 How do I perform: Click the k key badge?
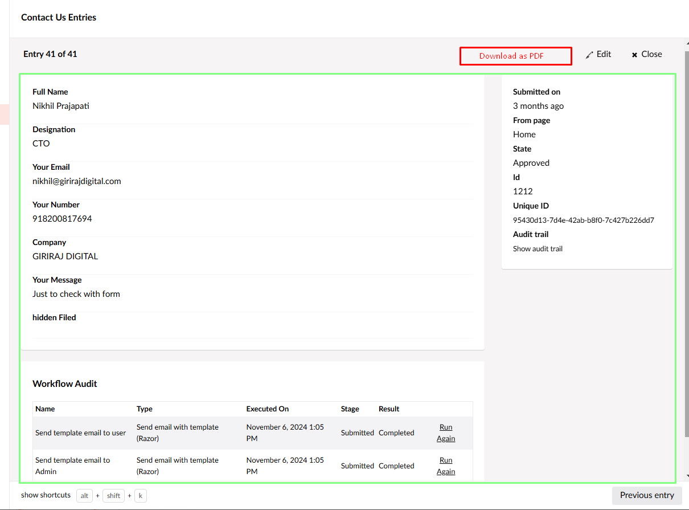coord(140,496)
